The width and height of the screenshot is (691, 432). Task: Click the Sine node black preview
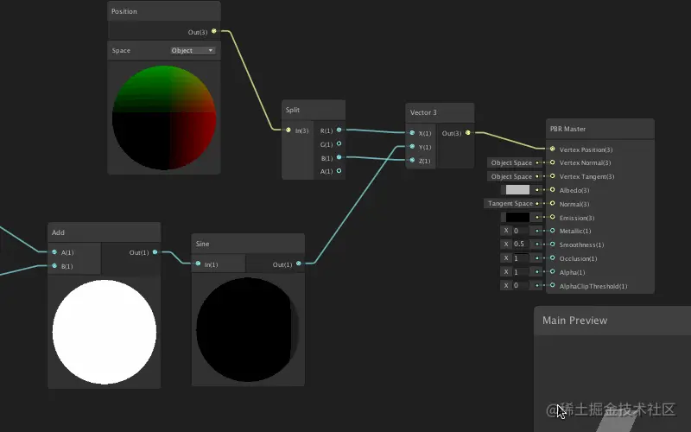[248, 329]
